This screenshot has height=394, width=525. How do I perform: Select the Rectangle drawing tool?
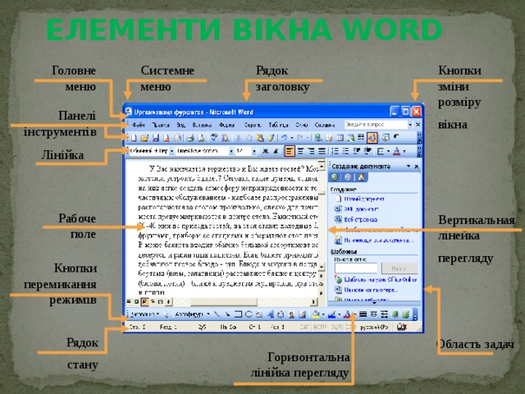pyautogui.click(x=238, y=314)
